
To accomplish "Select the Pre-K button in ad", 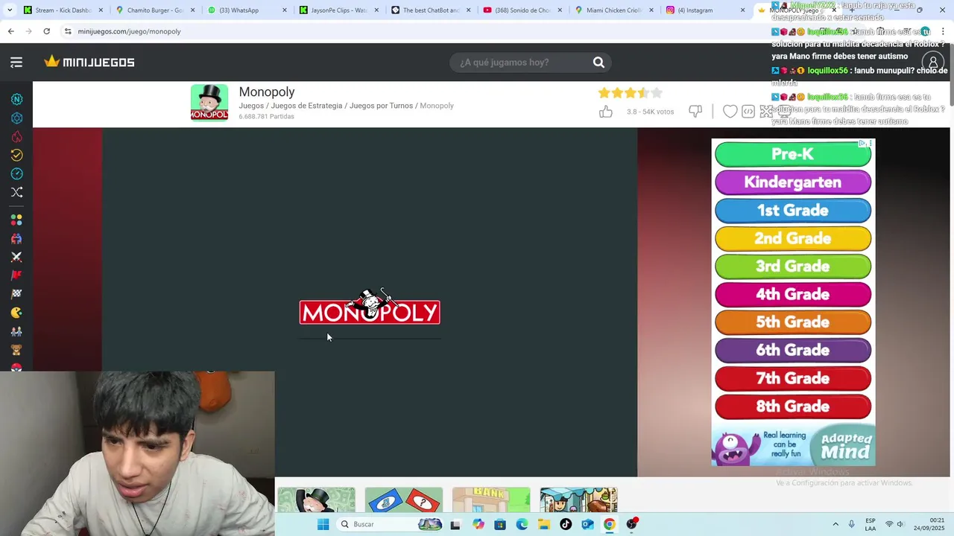I will 793,154.
